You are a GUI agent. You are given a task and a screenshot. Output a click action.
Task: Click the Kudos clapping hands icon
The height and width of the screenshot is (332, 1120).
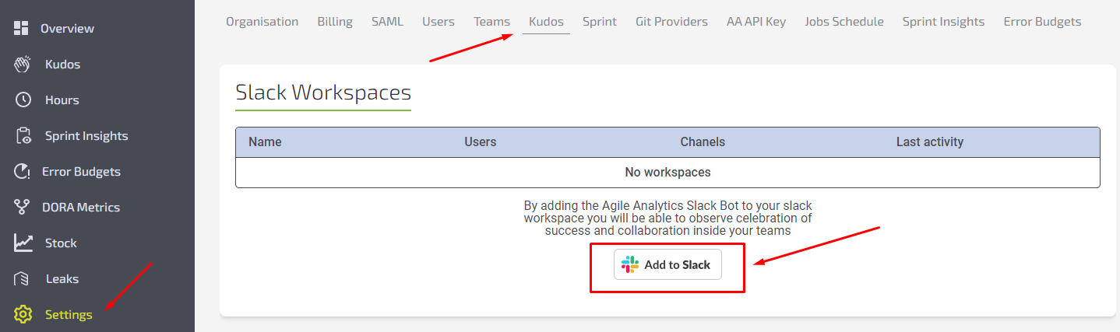point(23,65)
